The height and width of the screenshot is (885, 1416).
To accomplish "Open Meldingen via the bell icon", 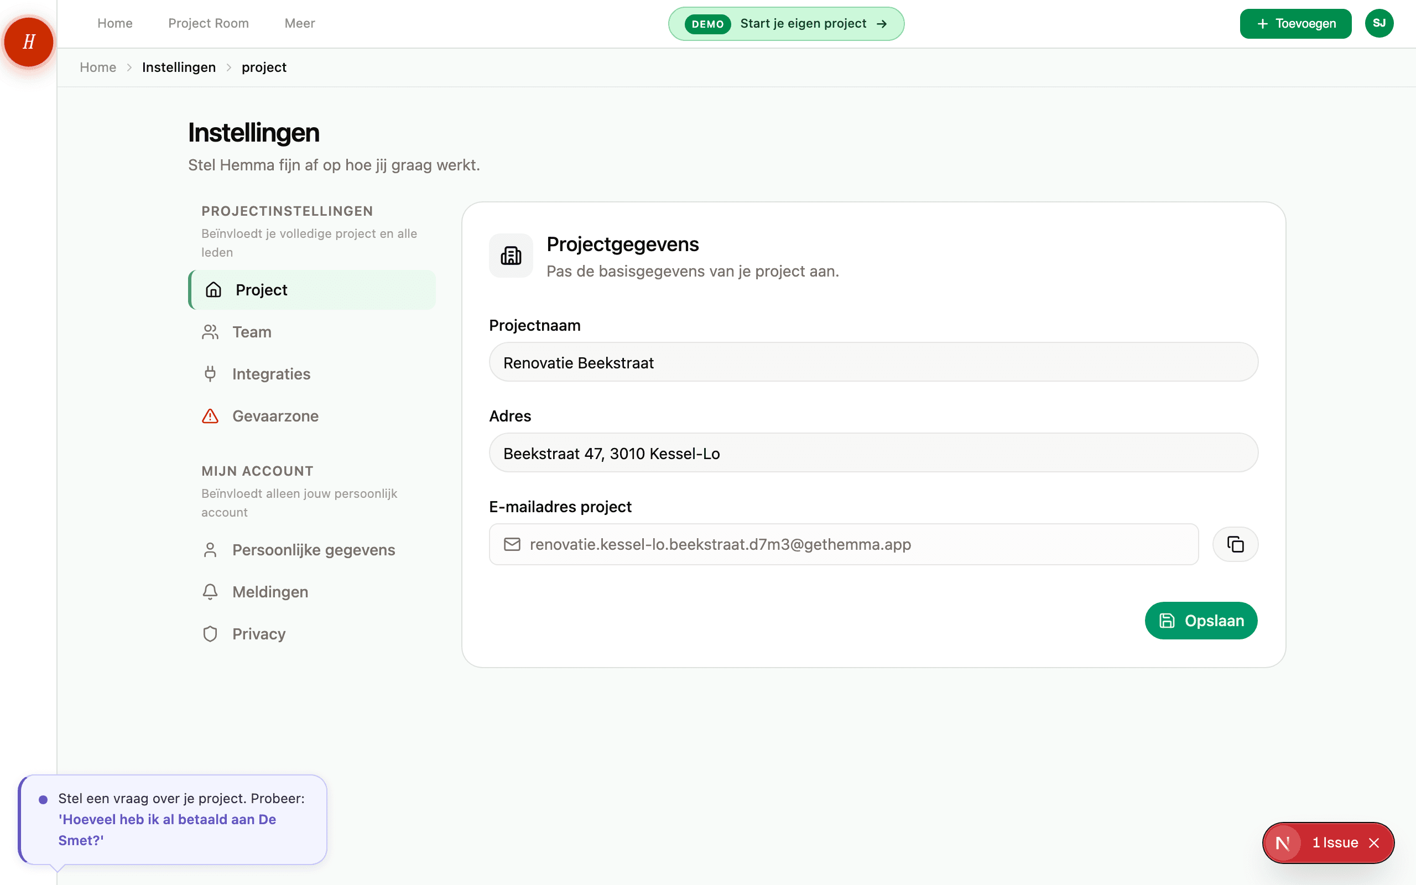I will point(210,592).
